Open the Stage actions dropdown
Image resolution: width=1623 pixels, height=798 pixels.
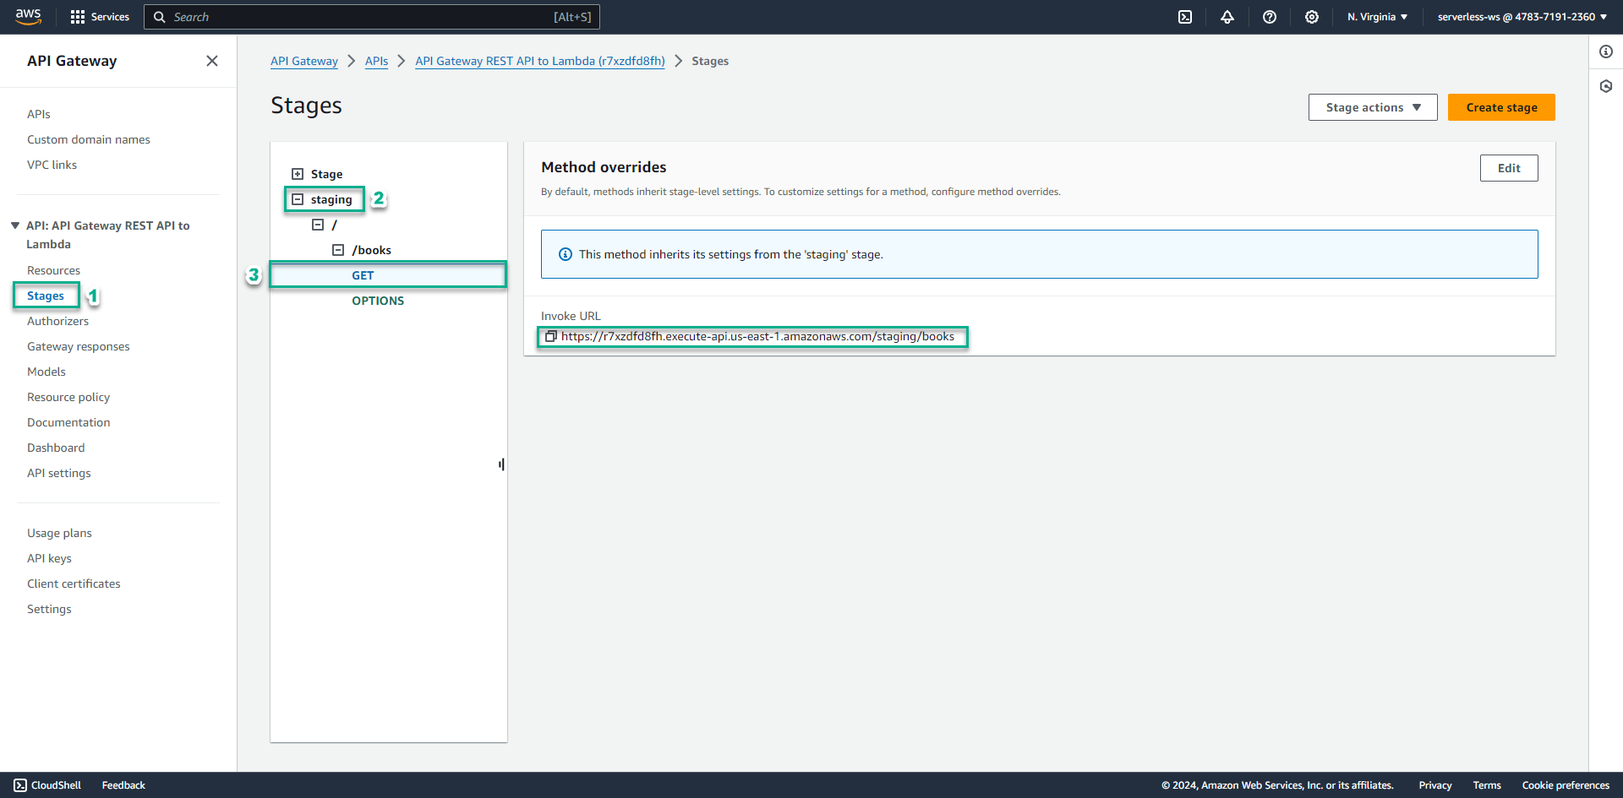pyautogui.click(x=1373, y=107)
